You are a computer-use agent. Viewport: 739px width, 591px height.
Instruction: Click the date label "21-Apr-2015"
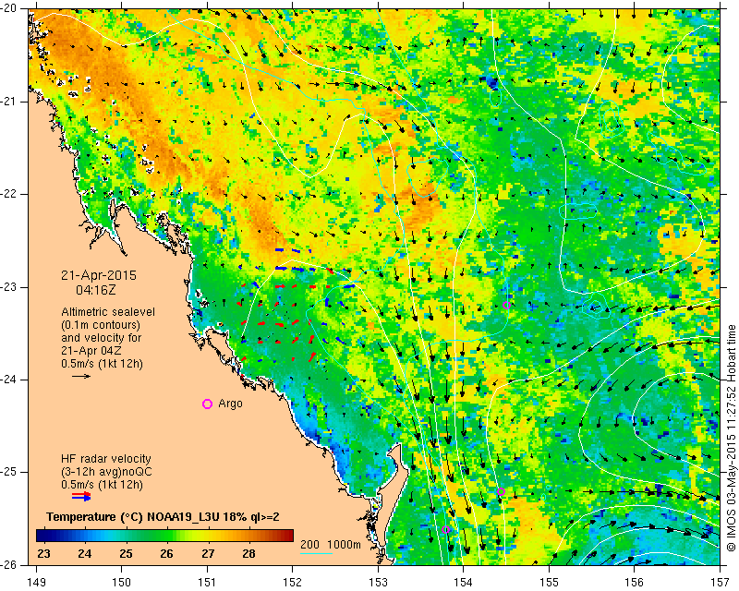(99, 276)
